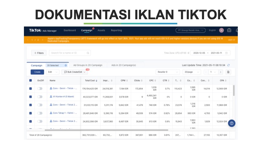Refresh the Last Update Time data

(228, 65)
